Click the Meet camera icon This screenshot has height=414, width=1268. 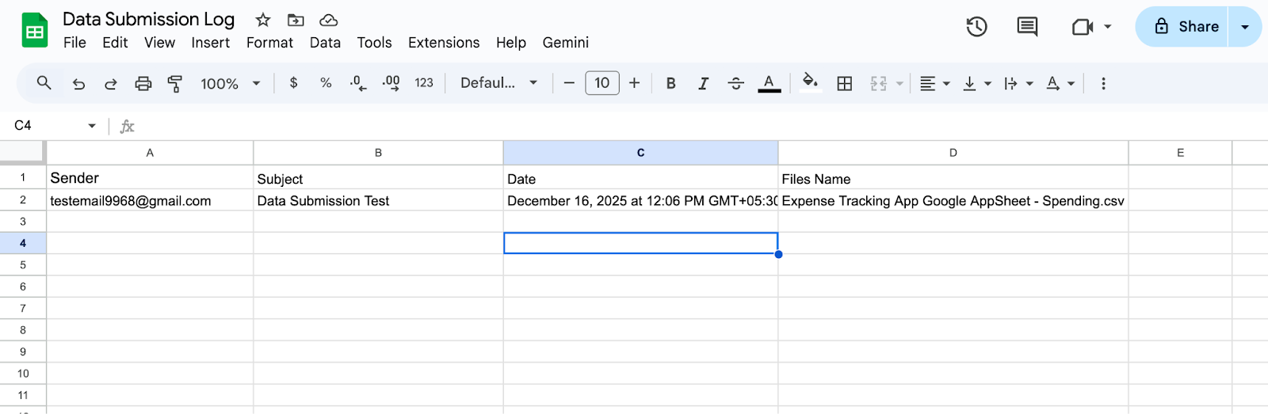tap(1083, 27)
